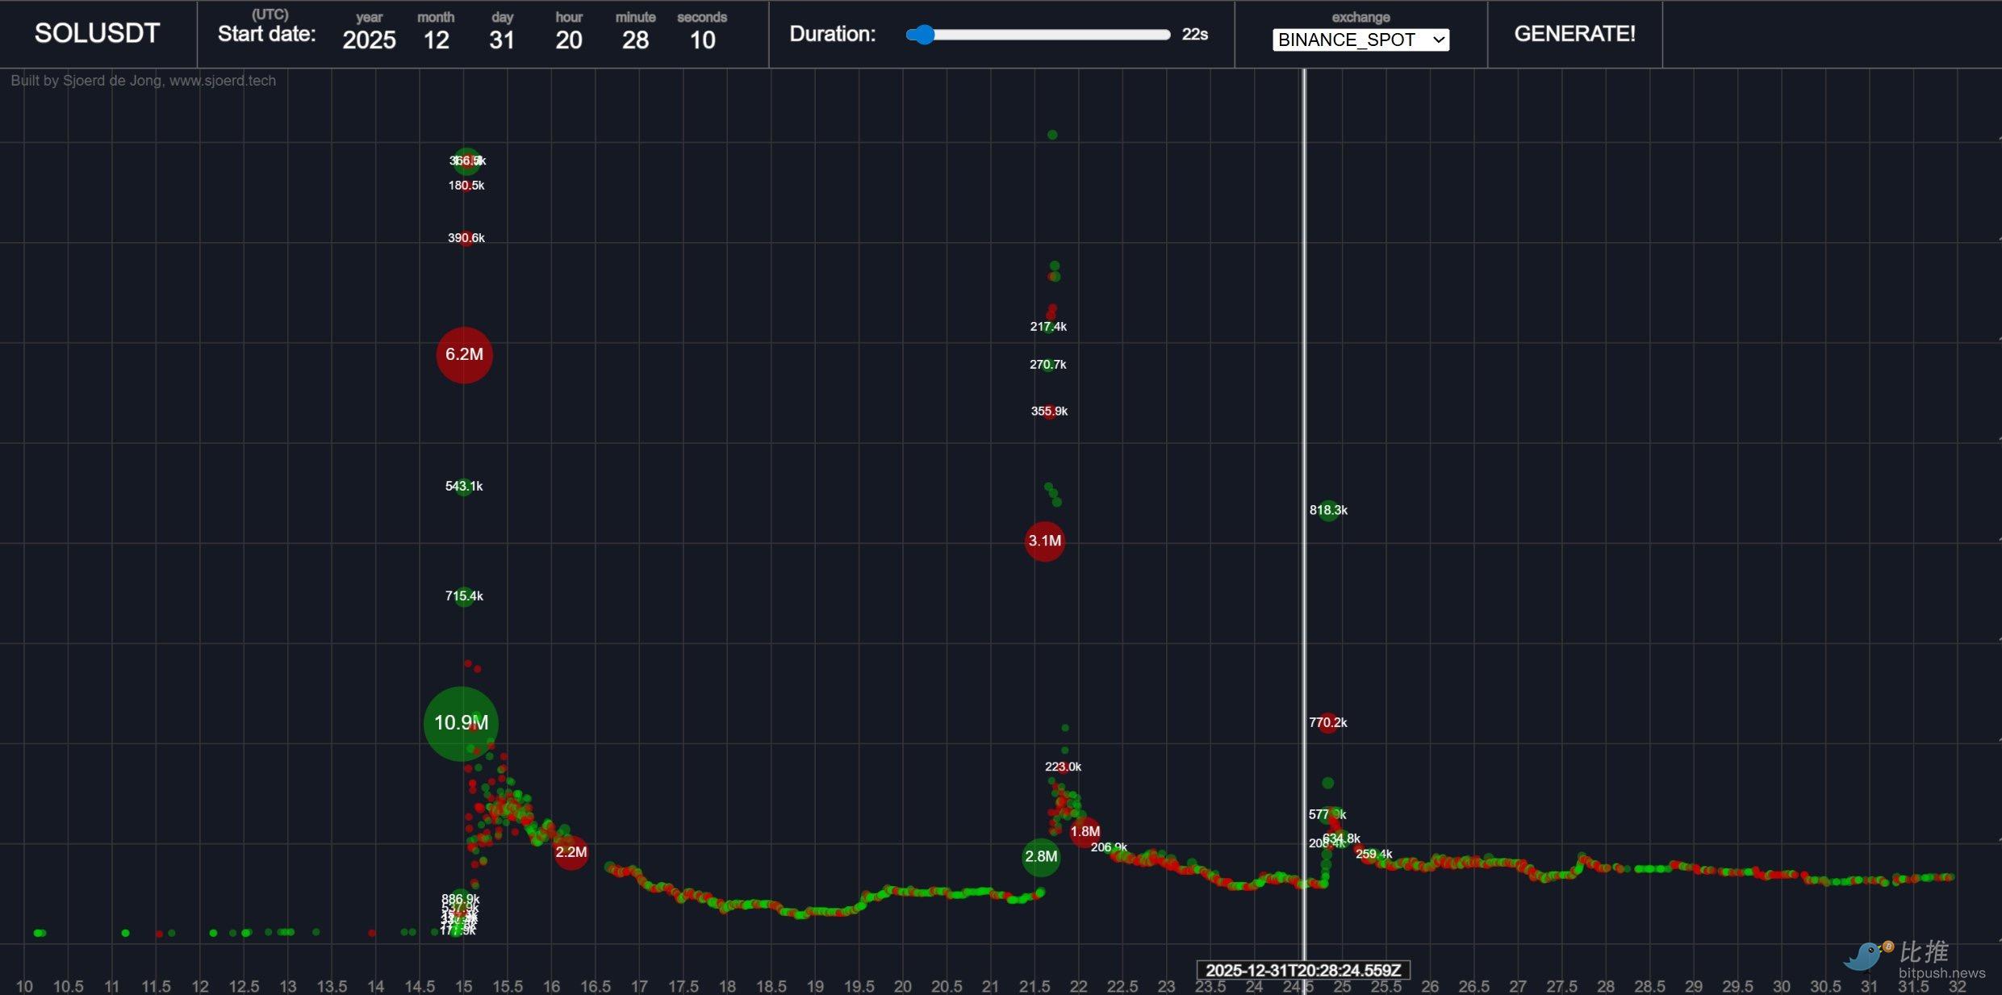The height and width of the screenshot is (995, 2002).
Task: Click the red 2.2M trade bubble
Action: [571, 852]
